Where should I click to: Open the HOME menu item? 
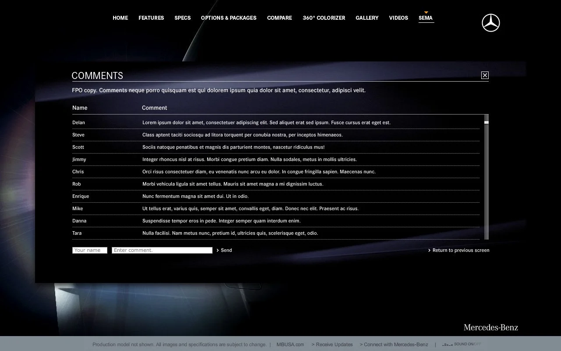120,18
